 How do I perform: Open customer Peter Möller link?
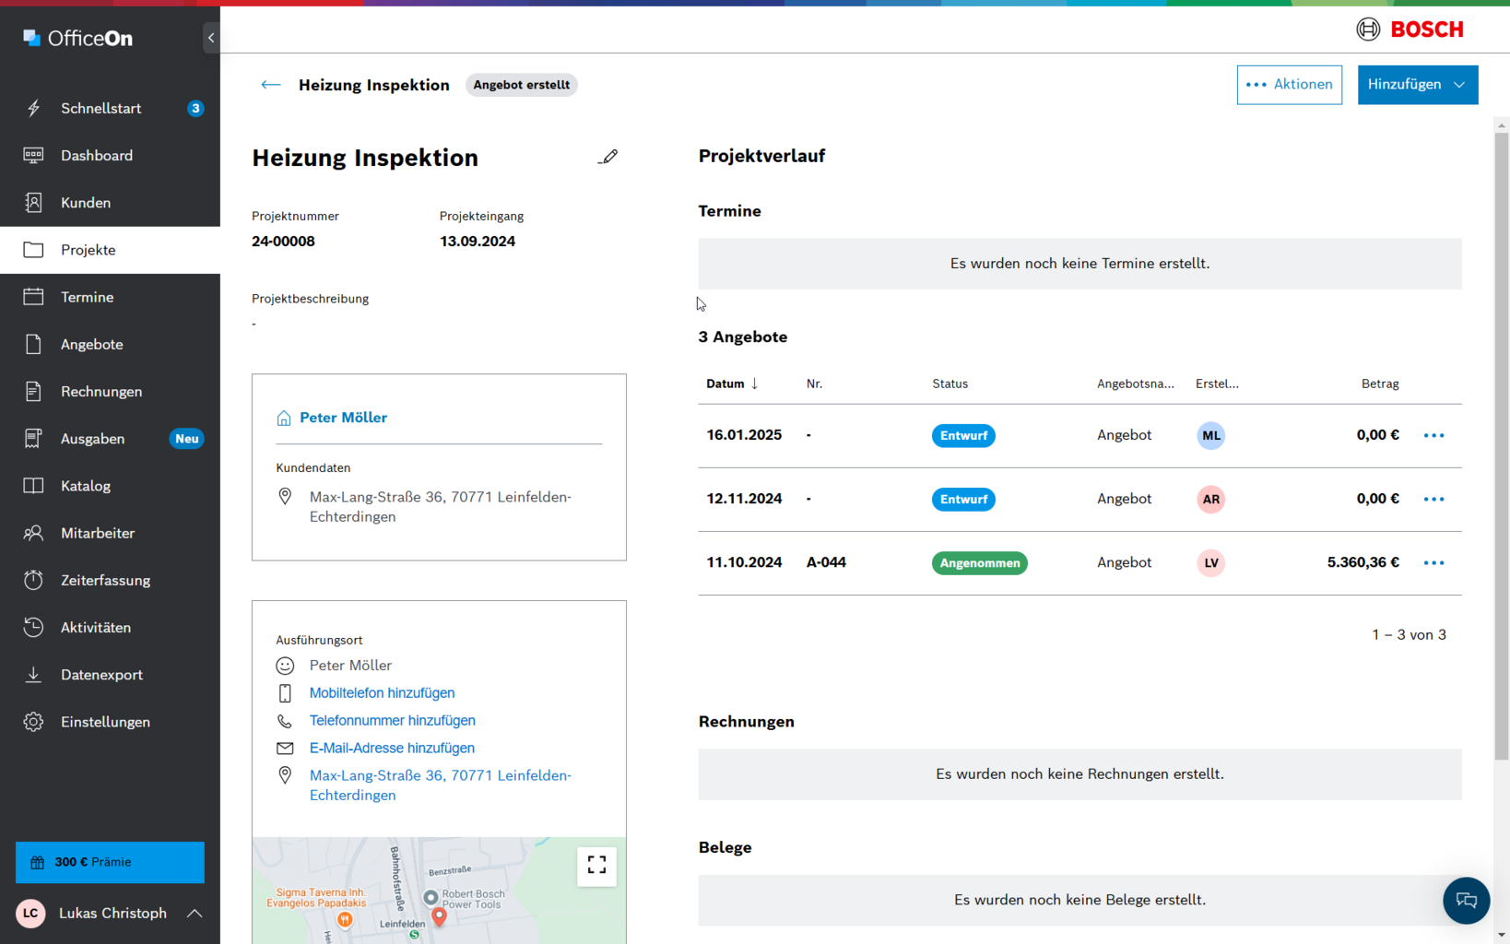(343, 418)
